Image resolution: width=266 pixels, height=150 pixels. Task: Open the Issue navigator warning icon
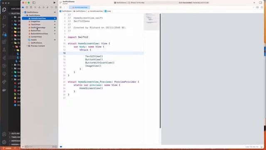coord(39,7)
